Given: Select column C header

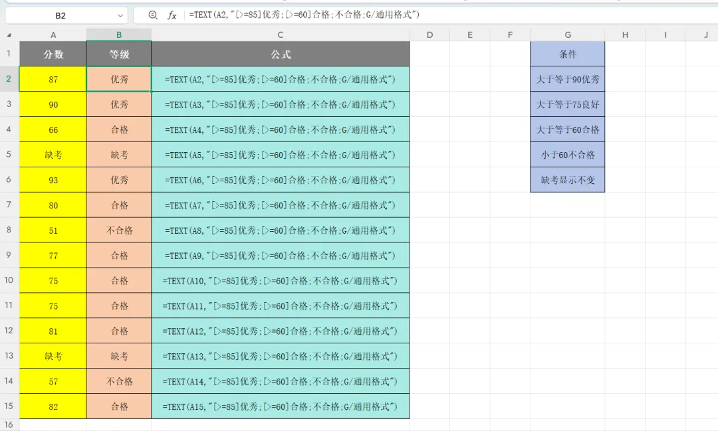Looking at the screenshot, I should tap(281, 35).
